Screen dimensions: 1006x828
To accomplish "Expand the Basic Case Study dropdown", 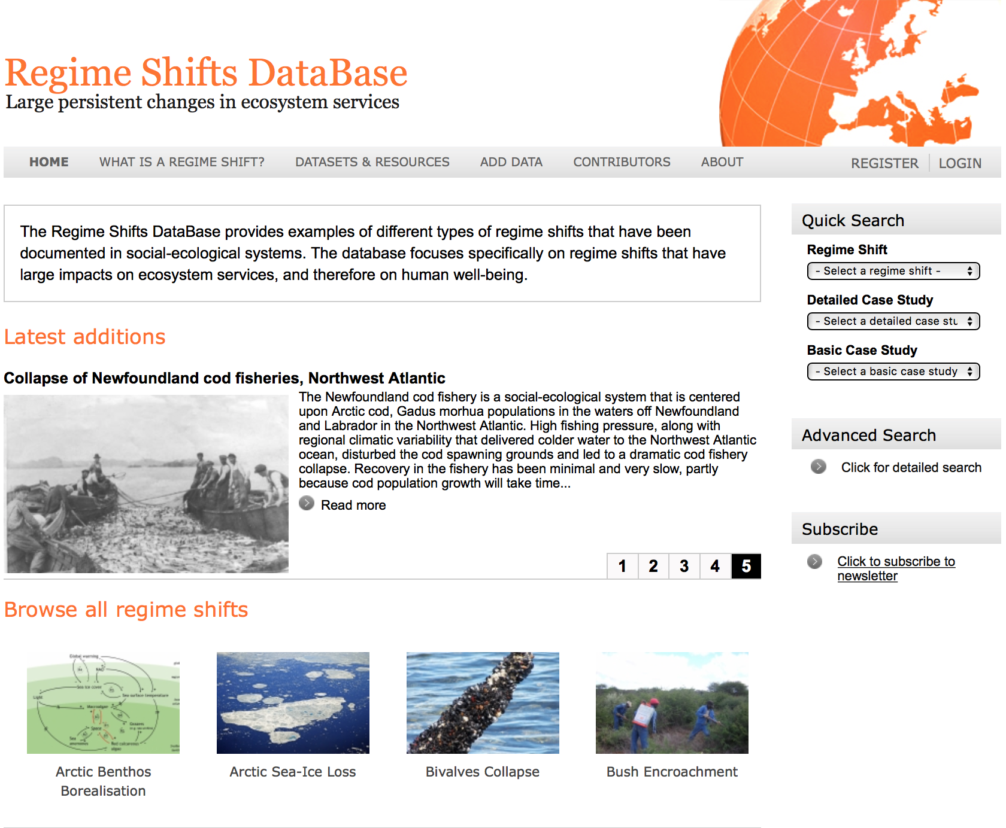I will click(893, 372).
